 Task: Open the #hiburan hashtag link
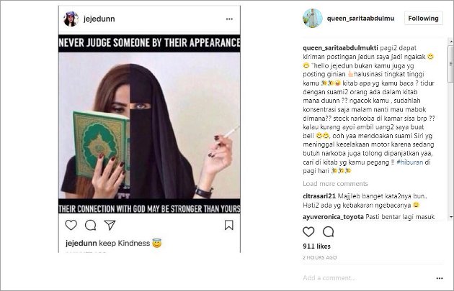coord(410,162)
